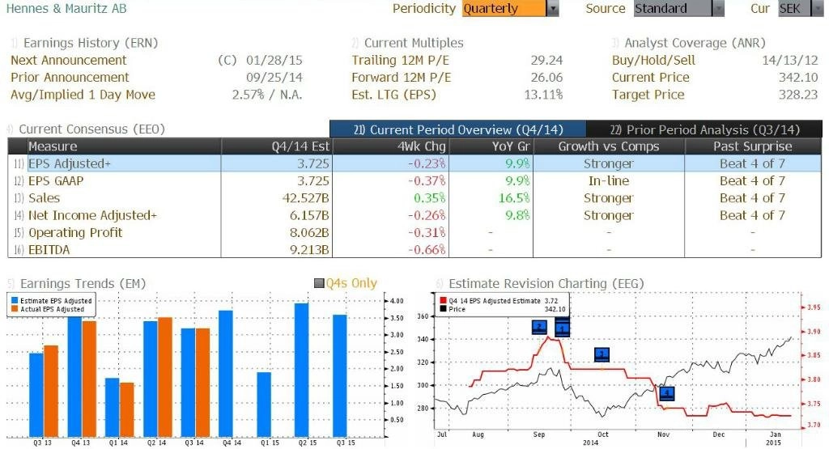Click the Q2 15 estimate bar
Image resolution: width=829 pixels, height=449 pixels.
301,370
